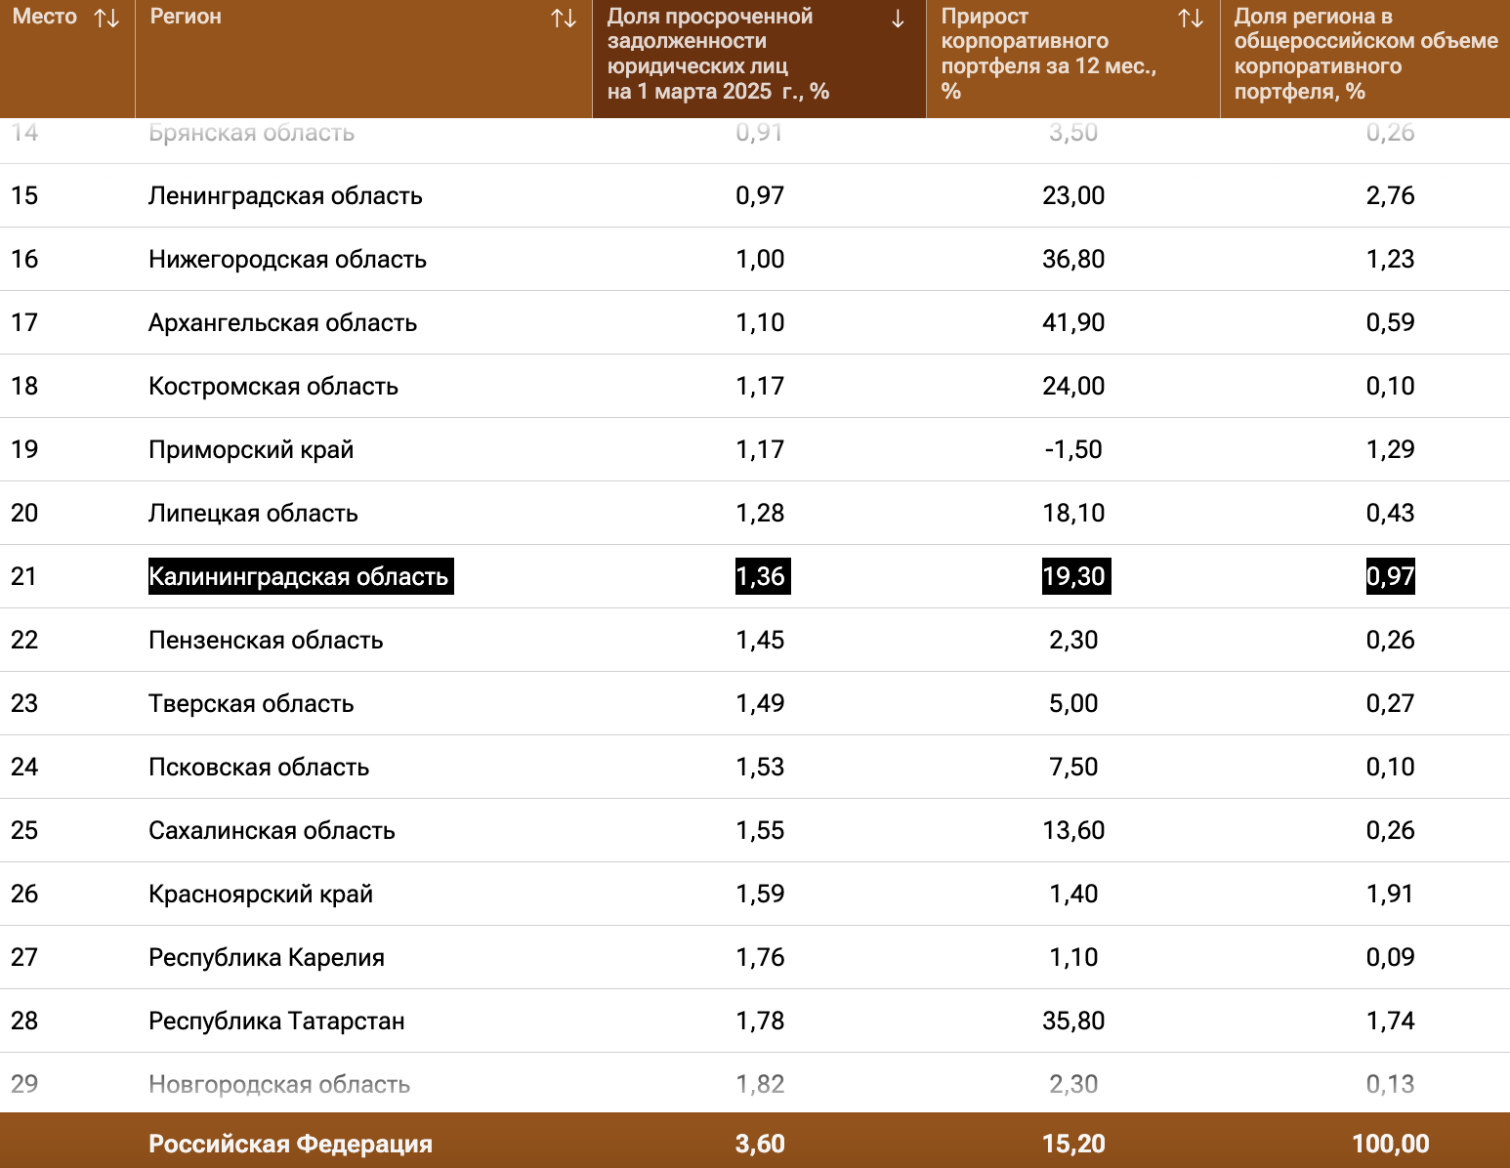The image size is (1510, 1168).
Task: Click overdue value 1,10 for Архангельская
Action: click(760, 322)
